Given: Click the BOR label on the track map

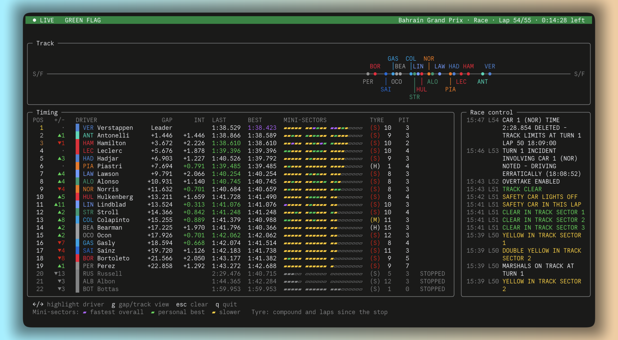Looking at the screenshot, I should (x=375, y=66).
